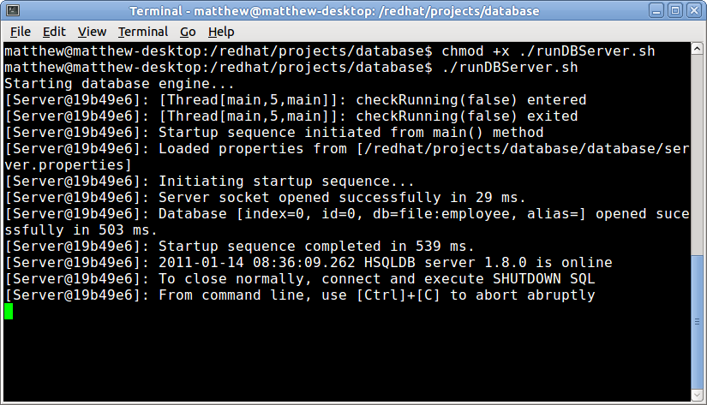Image resolution: width=707 pixels, height=405 pixels.
Task: Show the Help menu
Action: [x=220, y=32]
